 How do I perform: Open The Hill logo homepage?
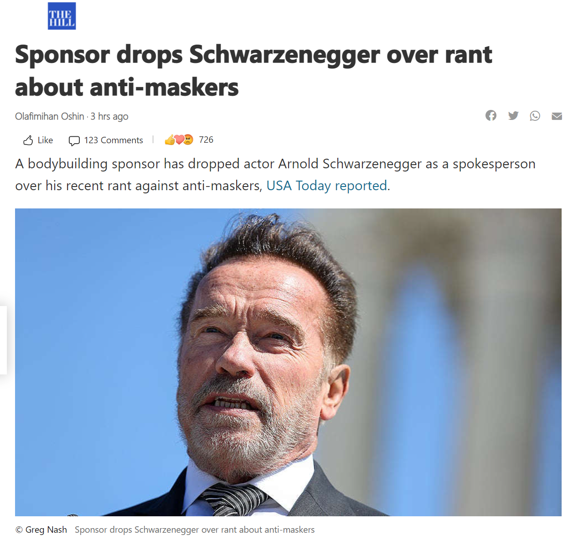tap(62, 16)
